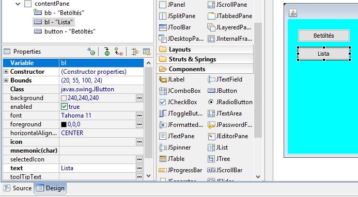Select the JScrollPane palette component
The height and width of the screenshot is (197, 358).
(x=227, y=5)
